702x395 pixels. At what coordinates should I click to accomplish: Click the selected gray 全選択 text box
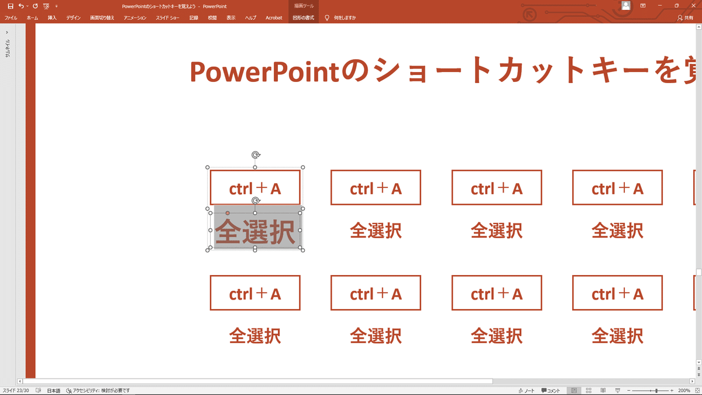[255, 229]
